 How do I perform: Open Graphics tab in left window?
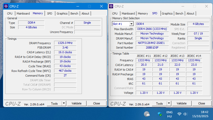click(62, 14)
